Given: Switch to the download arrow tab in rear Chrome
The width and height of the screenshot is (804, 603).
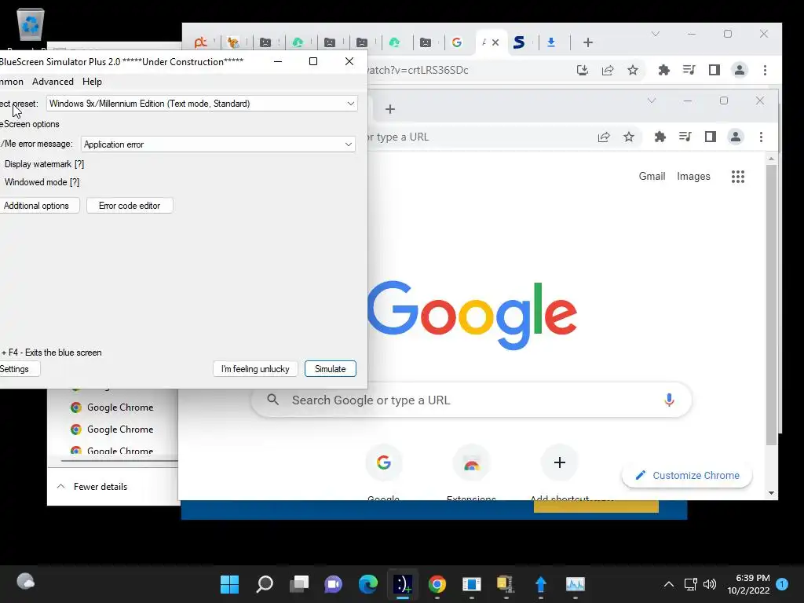Looking at the screenshot, I should tap(551, 42).
